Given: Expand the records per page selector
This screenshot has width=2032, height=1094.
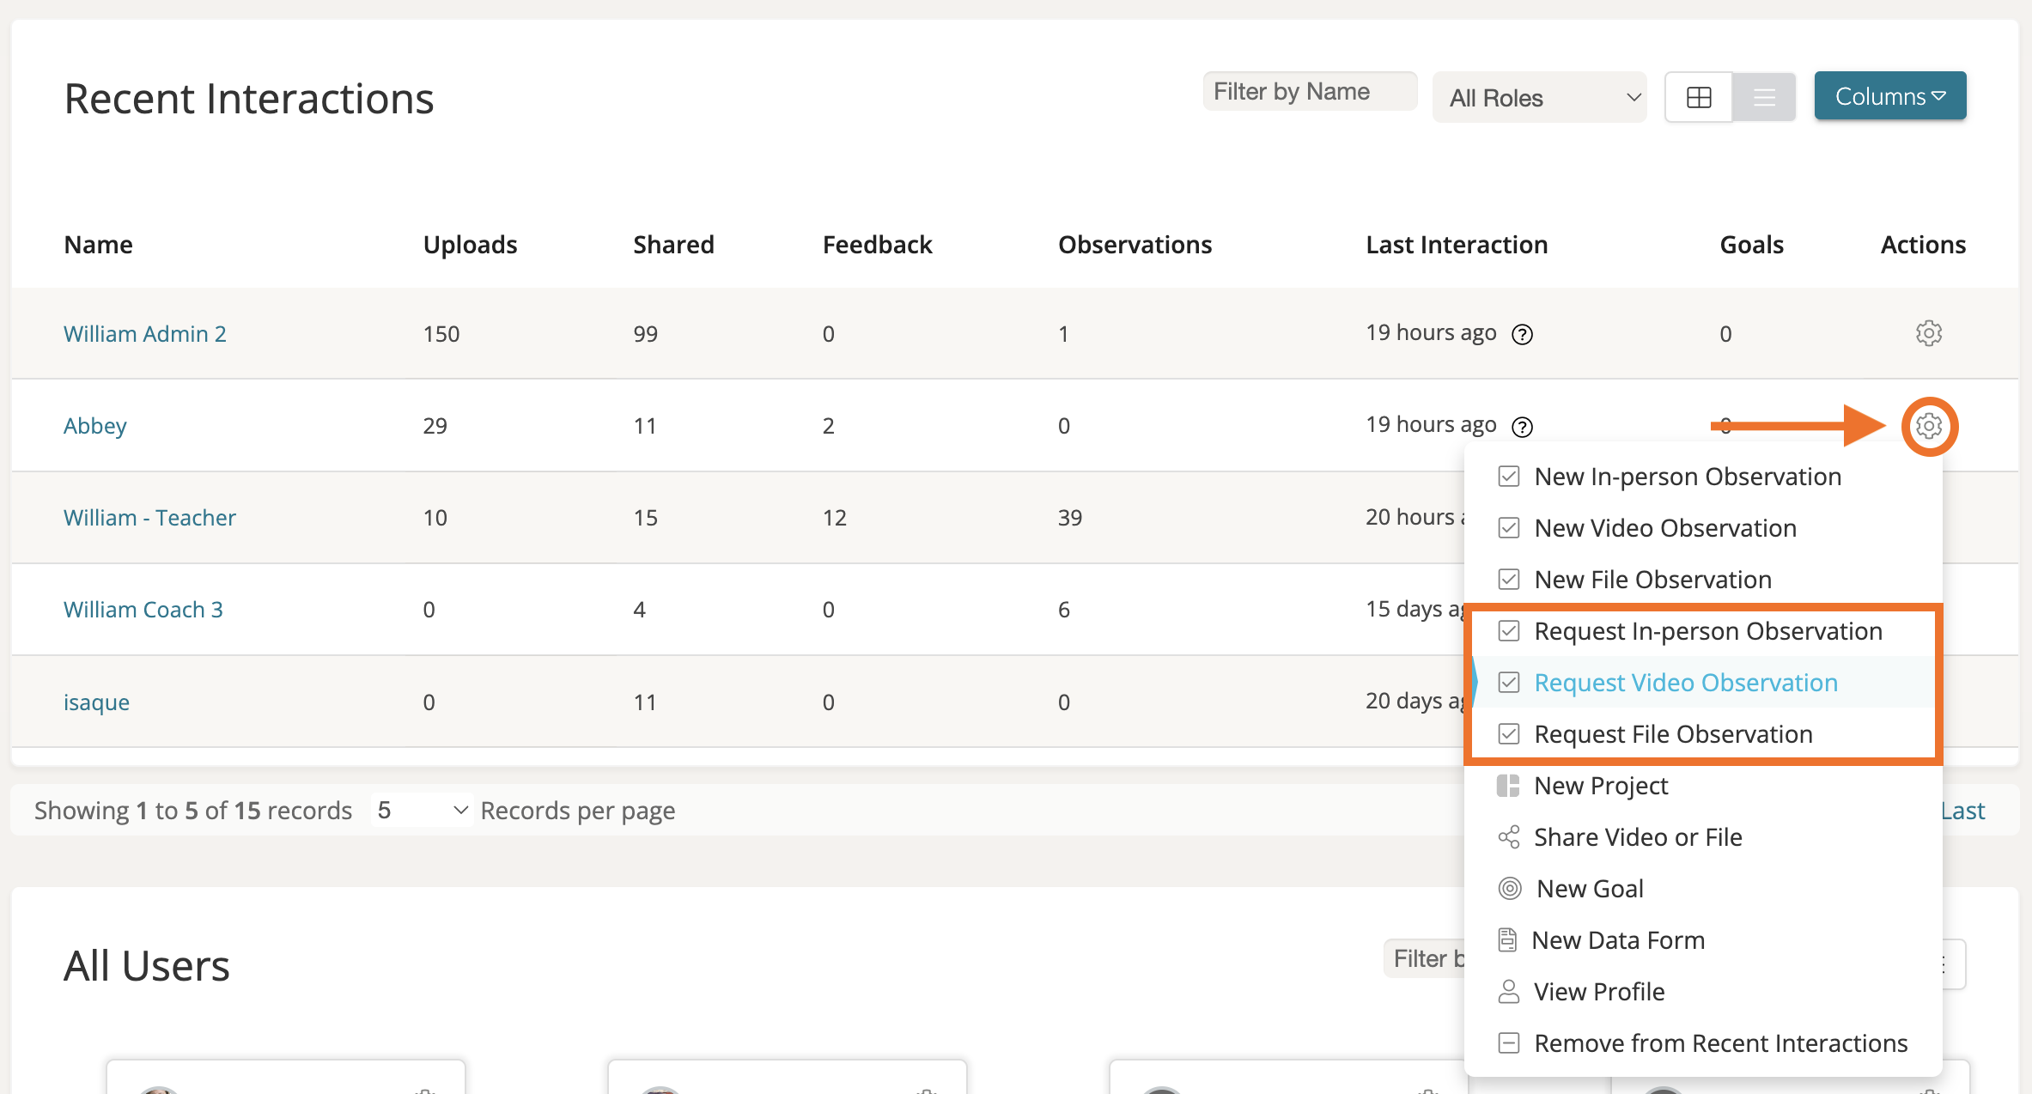Looking at the screenshot, I should click(x=423, y=810).
